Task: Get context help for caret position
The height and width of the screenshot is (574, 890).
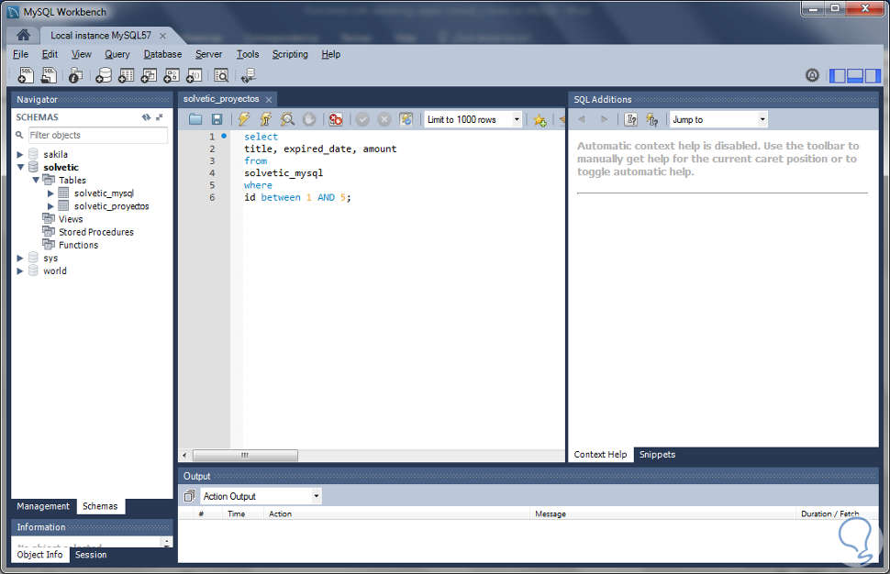Action: pyautogui.click(x=630, y=119)
